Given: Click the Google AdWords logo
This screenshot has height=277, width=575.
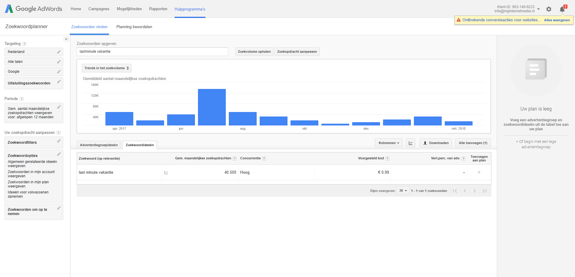Looking at the screenshot, I should pyautogui.click(x=34, y=9).
